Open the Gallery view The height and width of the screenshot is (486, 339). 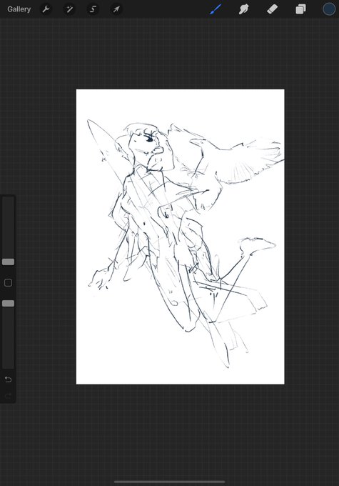tap(19, 9)
